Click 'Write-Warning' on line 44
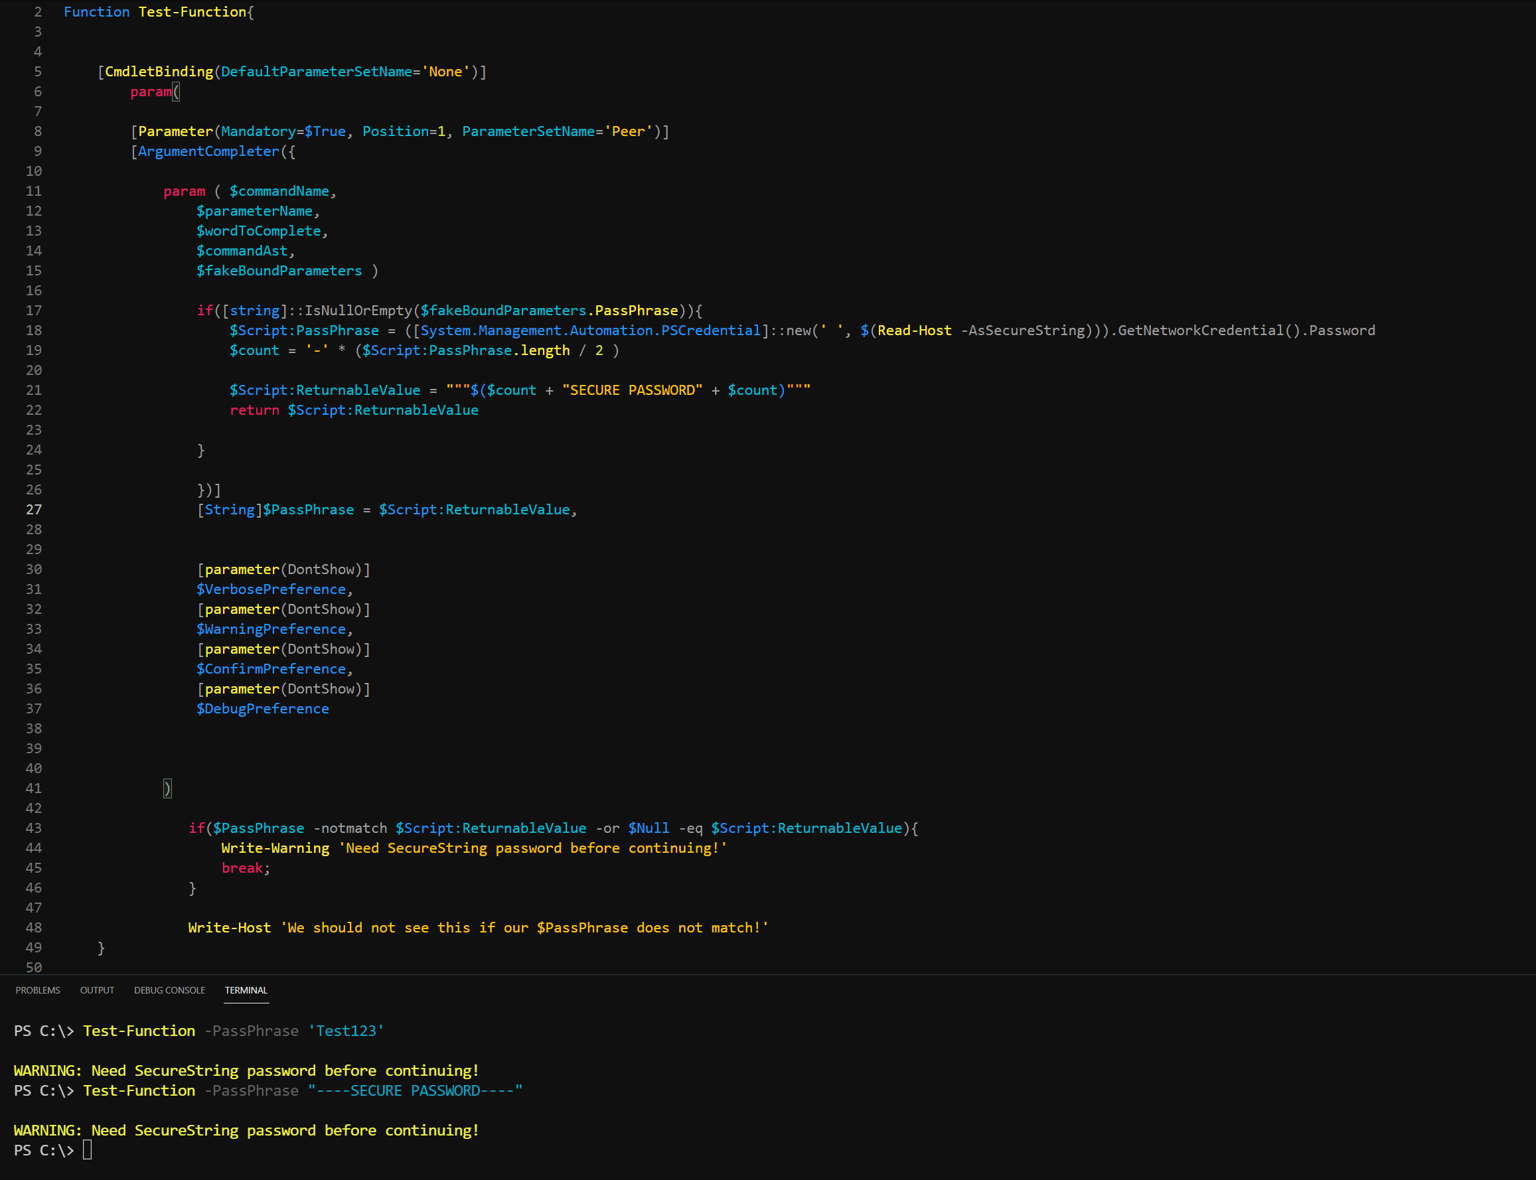1536x1180 pixels. click(275, 848)
